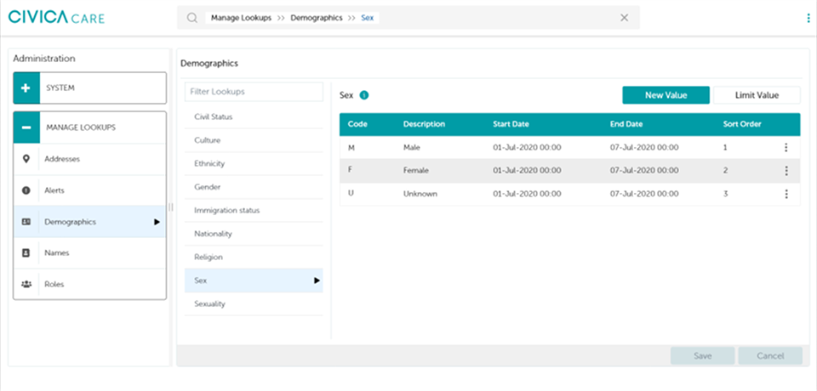Click the Roles people group icon
Screen dimensions: 817x391
coord(26,284)
